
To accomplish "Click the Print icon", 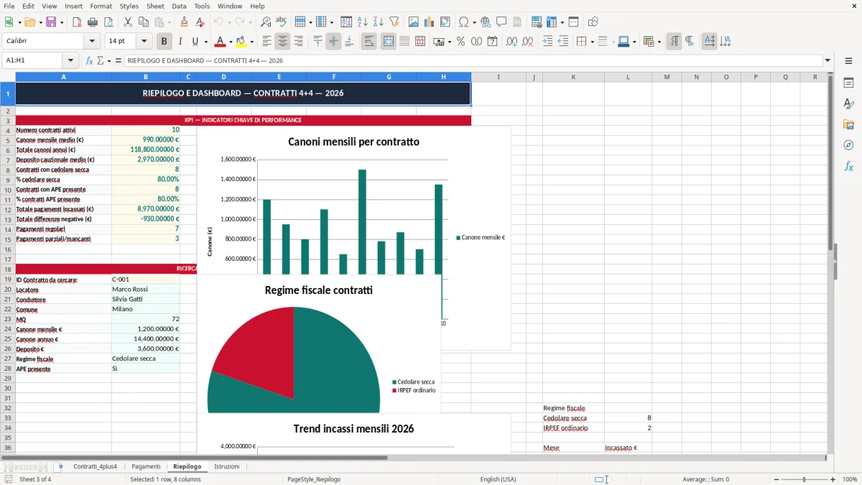I will coord(92,22).
